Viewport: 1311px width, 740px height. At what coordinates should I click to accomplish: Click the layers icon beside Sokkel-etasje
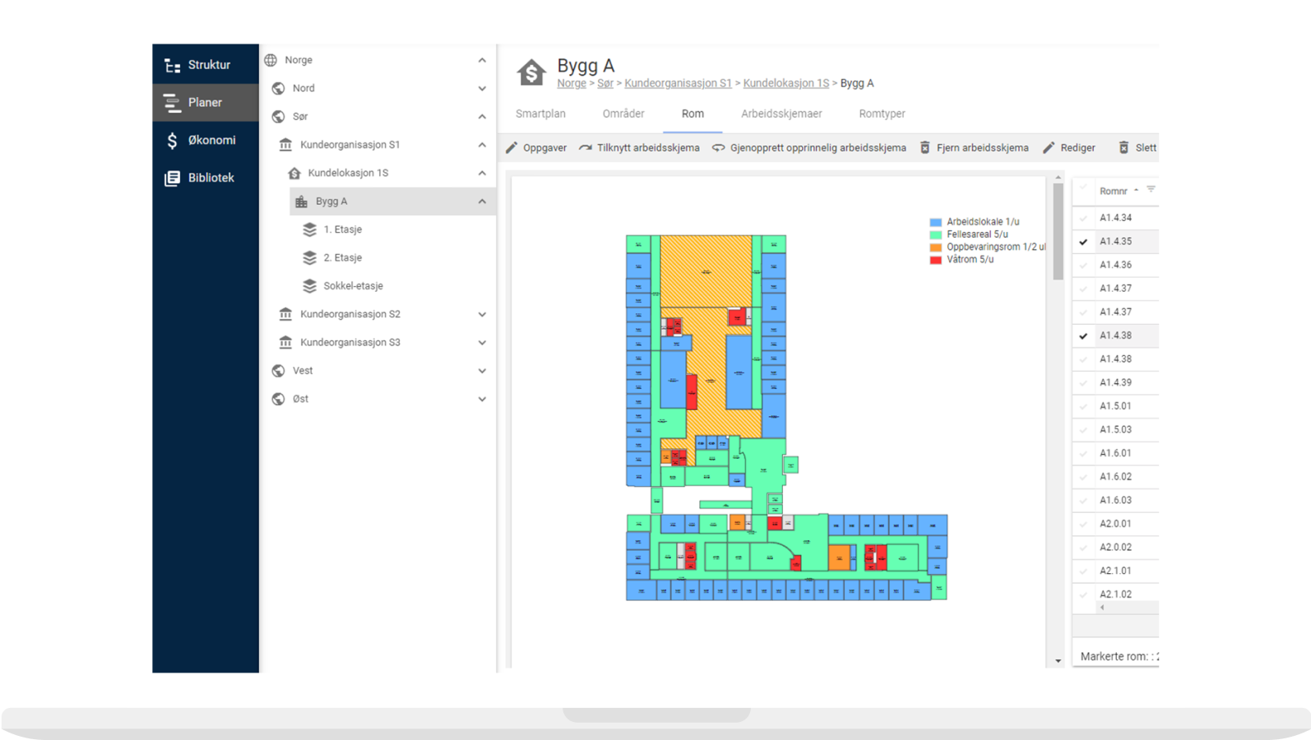pos(309,286)
